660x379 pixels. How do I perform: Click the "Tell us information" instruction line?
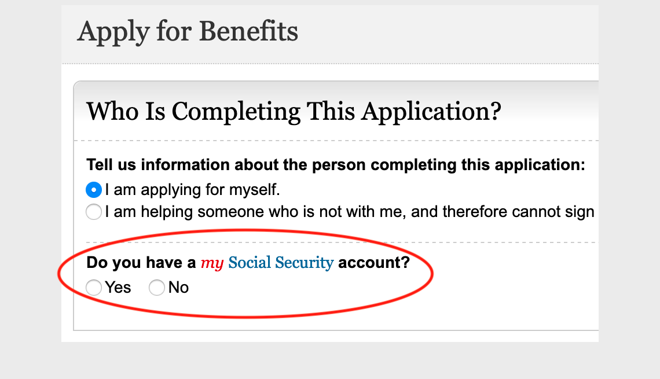click(x=335, y=164)
